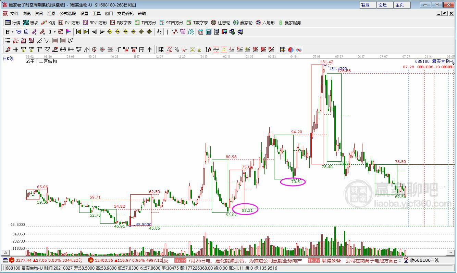Click the 主页 homepage button
The width and height of the screenshot is (457, 273).
tap(402, 5)
